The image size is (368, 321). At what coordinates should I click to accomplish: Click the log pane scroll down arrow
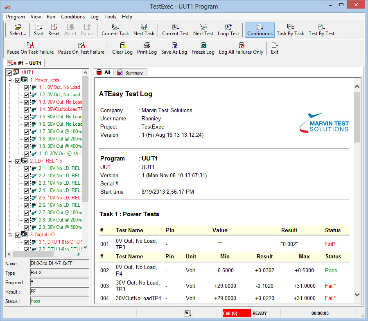click(x=356, y=294)
